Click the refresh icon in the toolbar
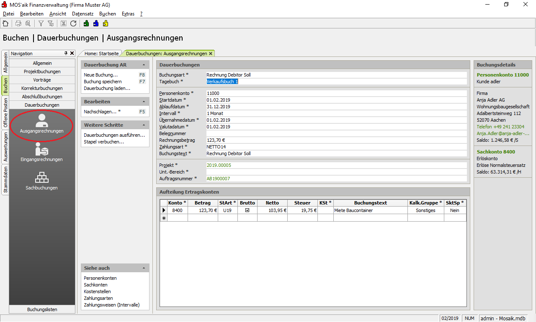Viewport: 536px width, 322px height. pyautogui.click(x=73, y=24)
